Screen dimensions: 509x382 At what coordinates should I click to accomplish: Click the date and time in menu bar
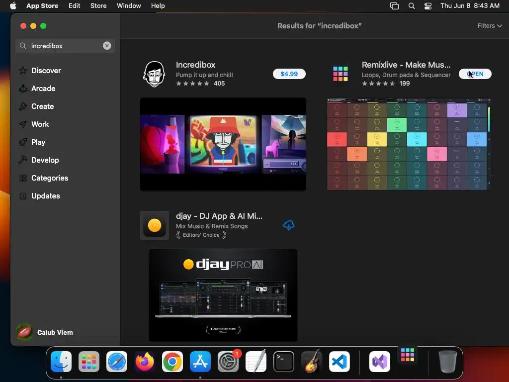click(470, 6)
